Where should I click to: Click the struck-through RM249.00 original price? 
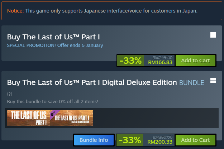(x=162, y=57)
